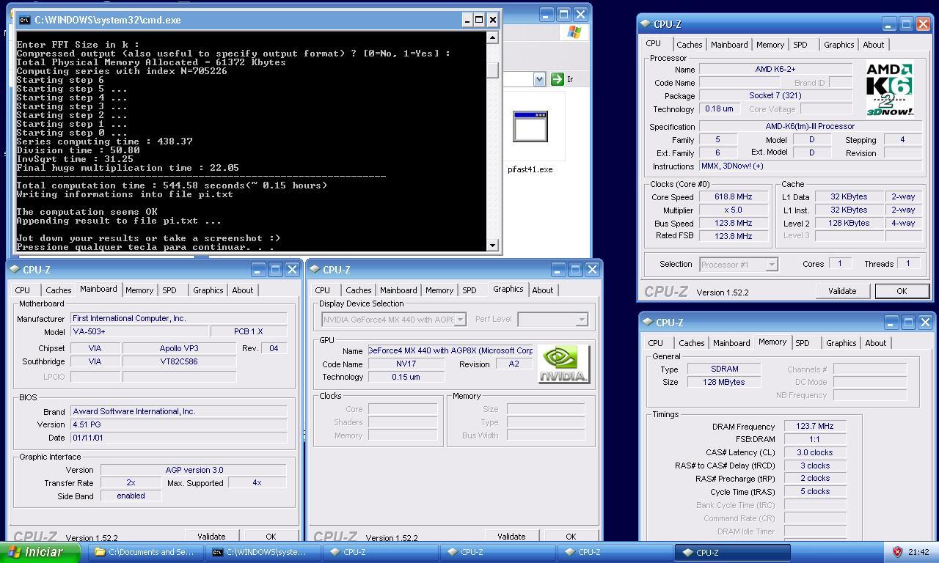Click the motherboard Model VA-503+ field
Image resolution: width=939 pixels, height=563 pixels.
click(139, 331)
